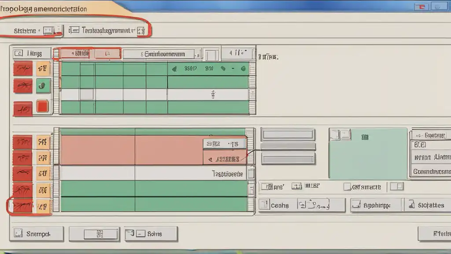Click the third input field left of green panel
The width and height of the screenshot is (451, 254).
pos(288,159)
